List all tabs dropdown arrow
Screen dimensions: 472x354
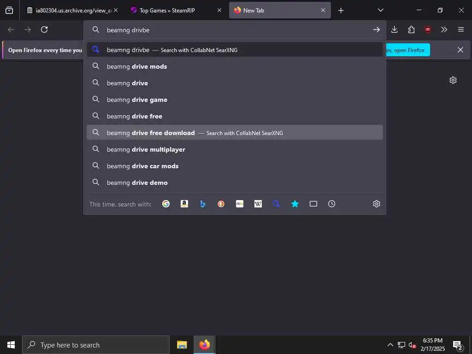(x=380, y=10)
